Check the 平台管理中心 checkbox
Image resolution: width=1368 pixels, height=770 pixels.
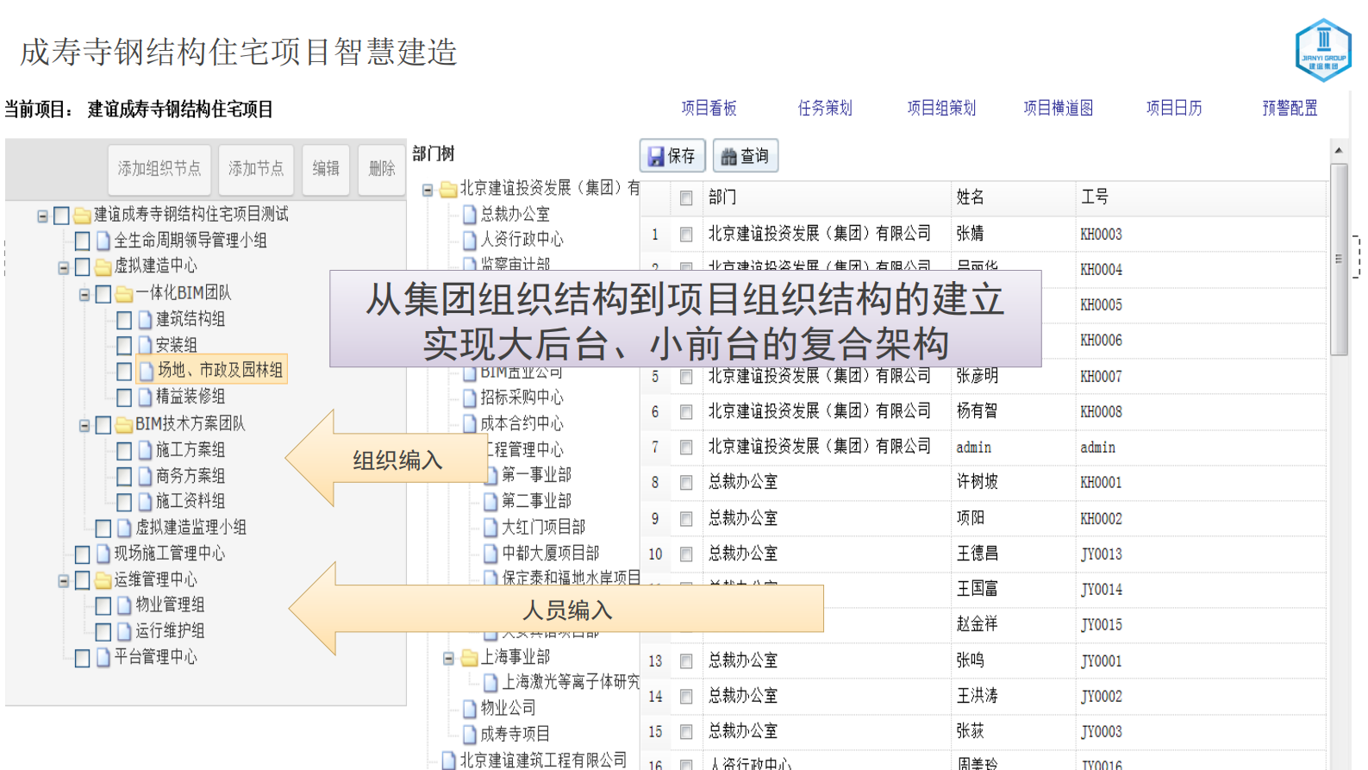click(83, 658)
